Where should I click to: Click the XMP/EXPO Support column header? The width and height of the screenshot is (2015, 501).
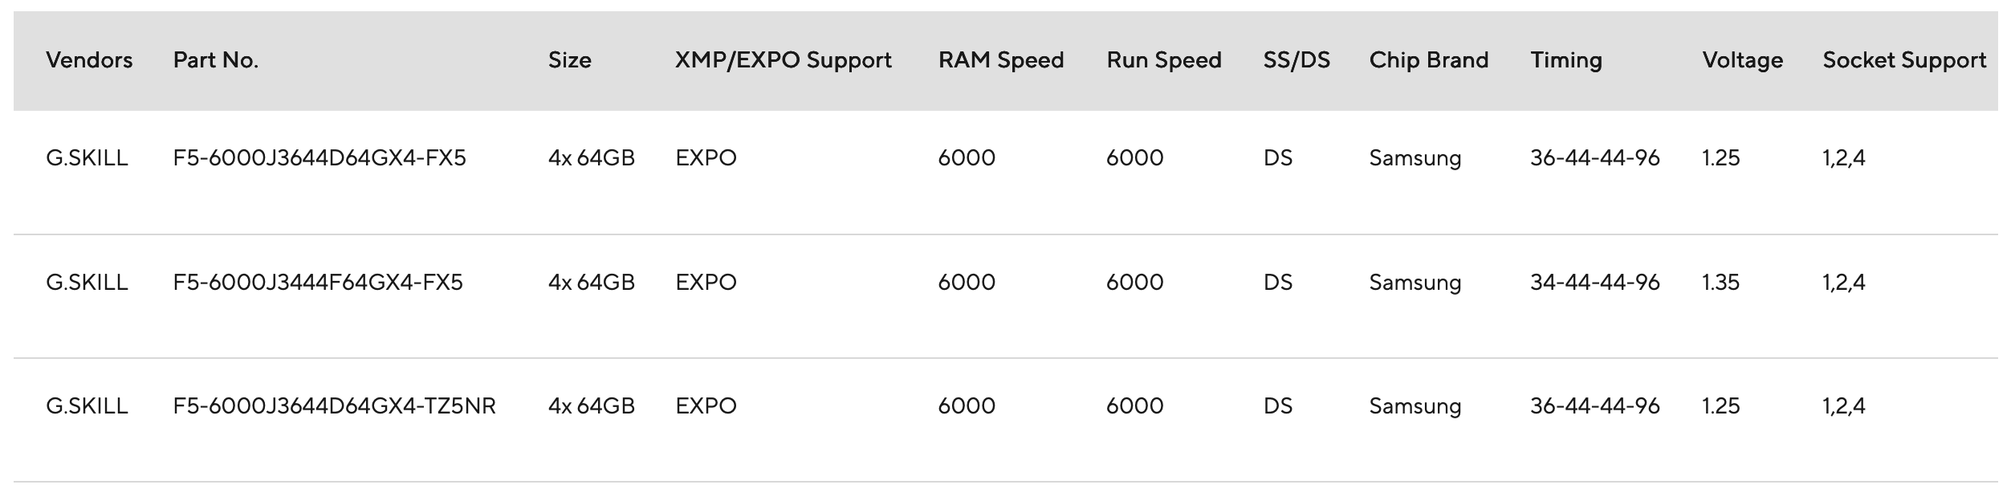(783, 60)
